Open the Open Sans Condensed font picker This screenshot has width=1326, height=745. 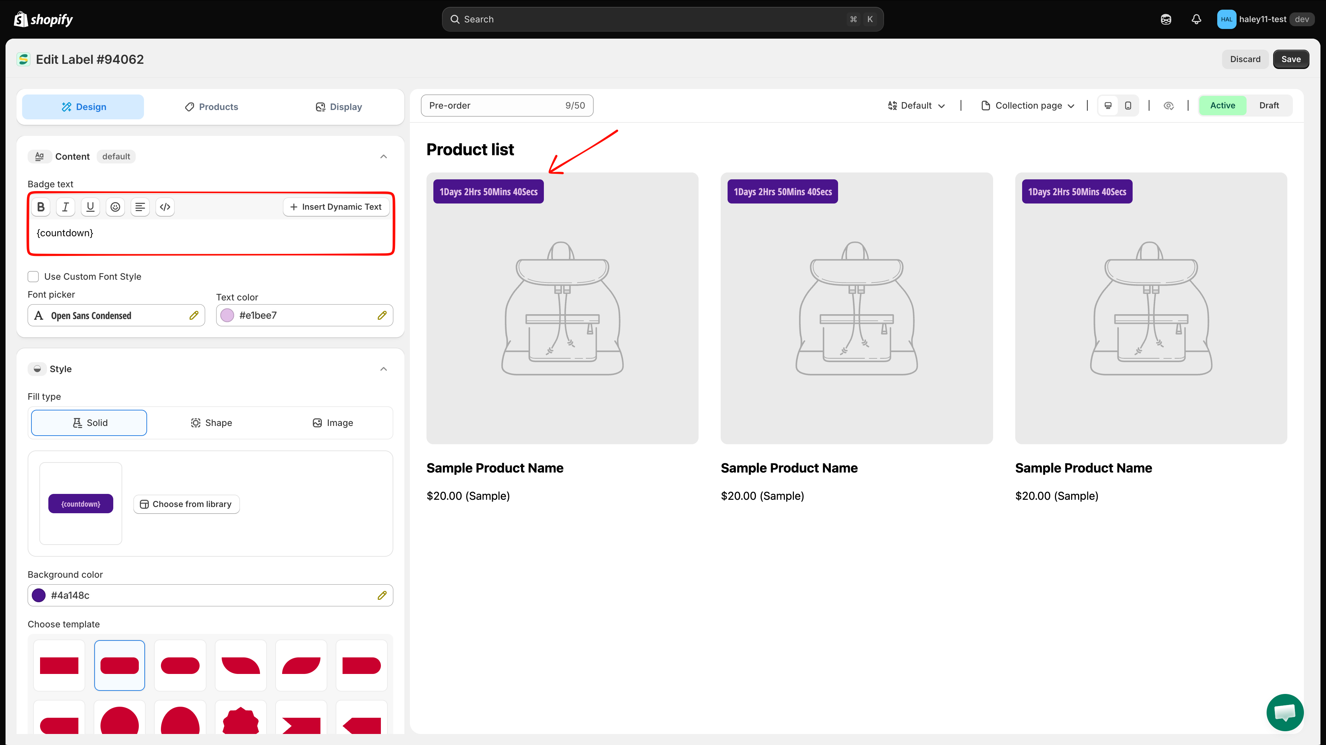(116, 315)
